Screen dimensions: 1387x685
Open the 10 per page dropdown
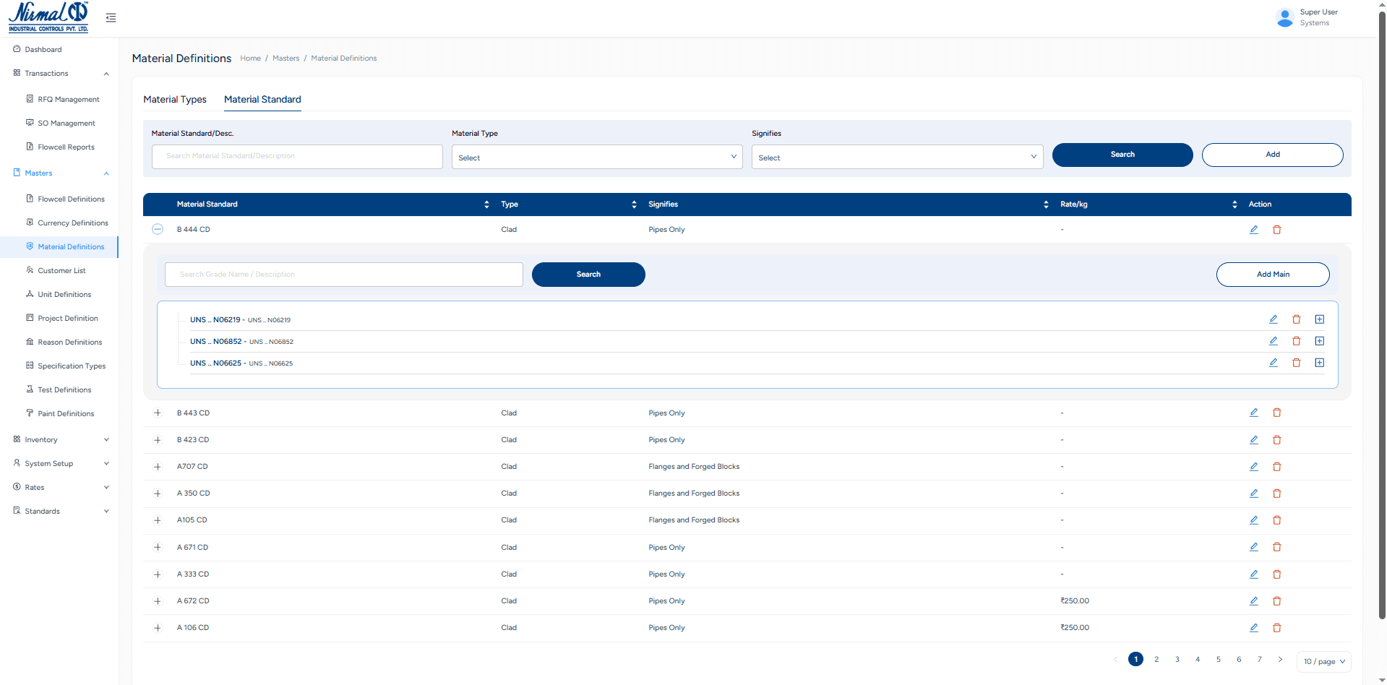coord(1323,661)
